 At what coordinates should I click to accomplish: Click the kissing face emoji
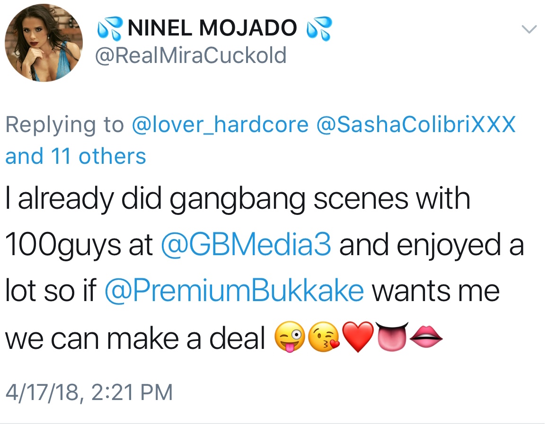pos(324,338)
